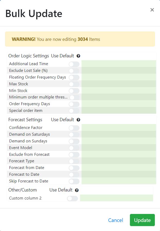Enable Use Default for Custom column 2
This screenshot has width=160, height=231.
pos(72,198)
